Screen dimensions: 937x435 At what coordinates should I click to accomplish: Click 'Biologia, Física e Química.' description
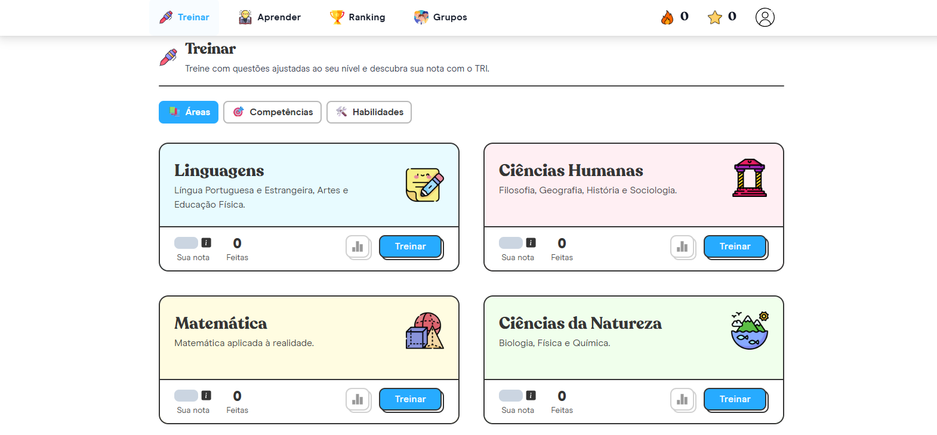click(x=554, y=343)
